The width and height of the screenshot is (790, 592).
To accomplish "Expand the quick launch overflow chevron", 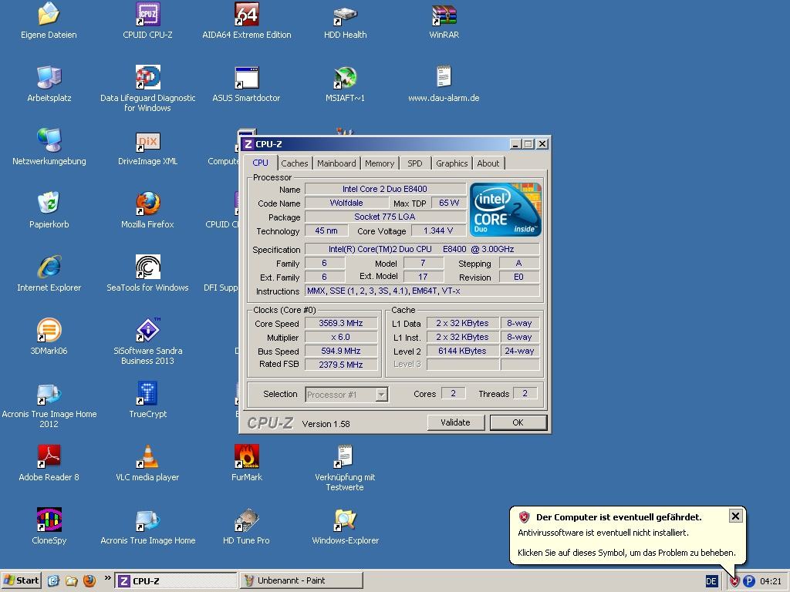I will pos(107,578).
